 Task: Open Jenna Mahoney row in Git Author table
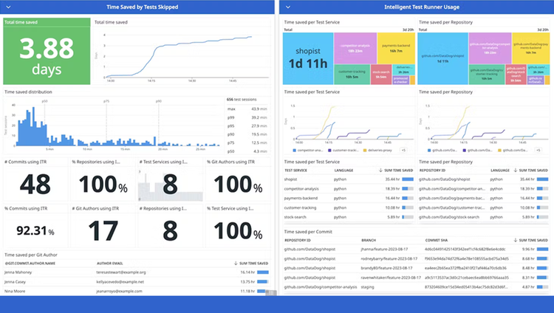(137, 272)
